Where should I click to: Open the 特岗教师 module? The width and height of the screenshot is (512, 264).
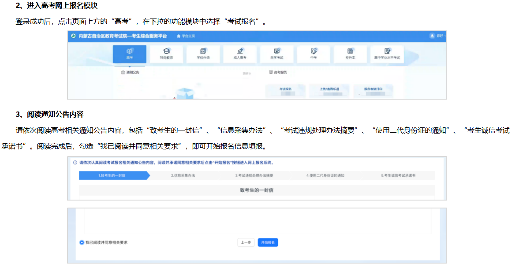(x=166, y=54)
